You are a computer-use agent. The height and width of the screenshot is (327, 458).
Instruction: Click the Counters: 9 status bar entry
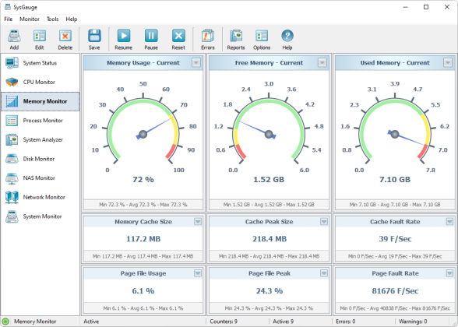click(x=224, y=322)
